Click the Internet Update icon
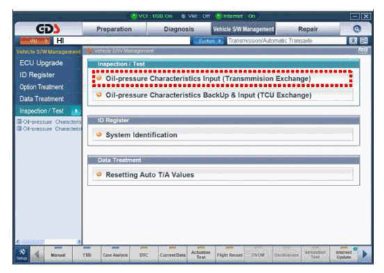This screenshot has width=384, height=273. click(344, 255)
